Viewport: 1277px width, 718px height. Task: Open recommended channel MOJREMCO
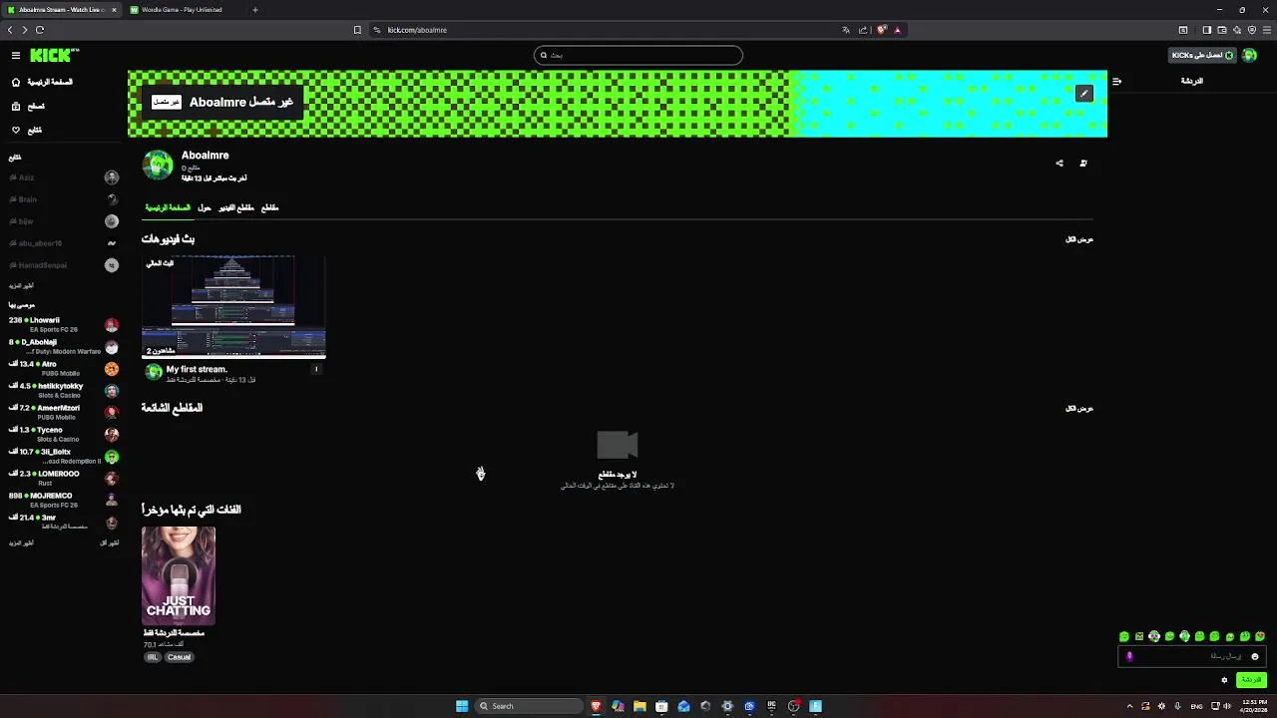point(64,500)
